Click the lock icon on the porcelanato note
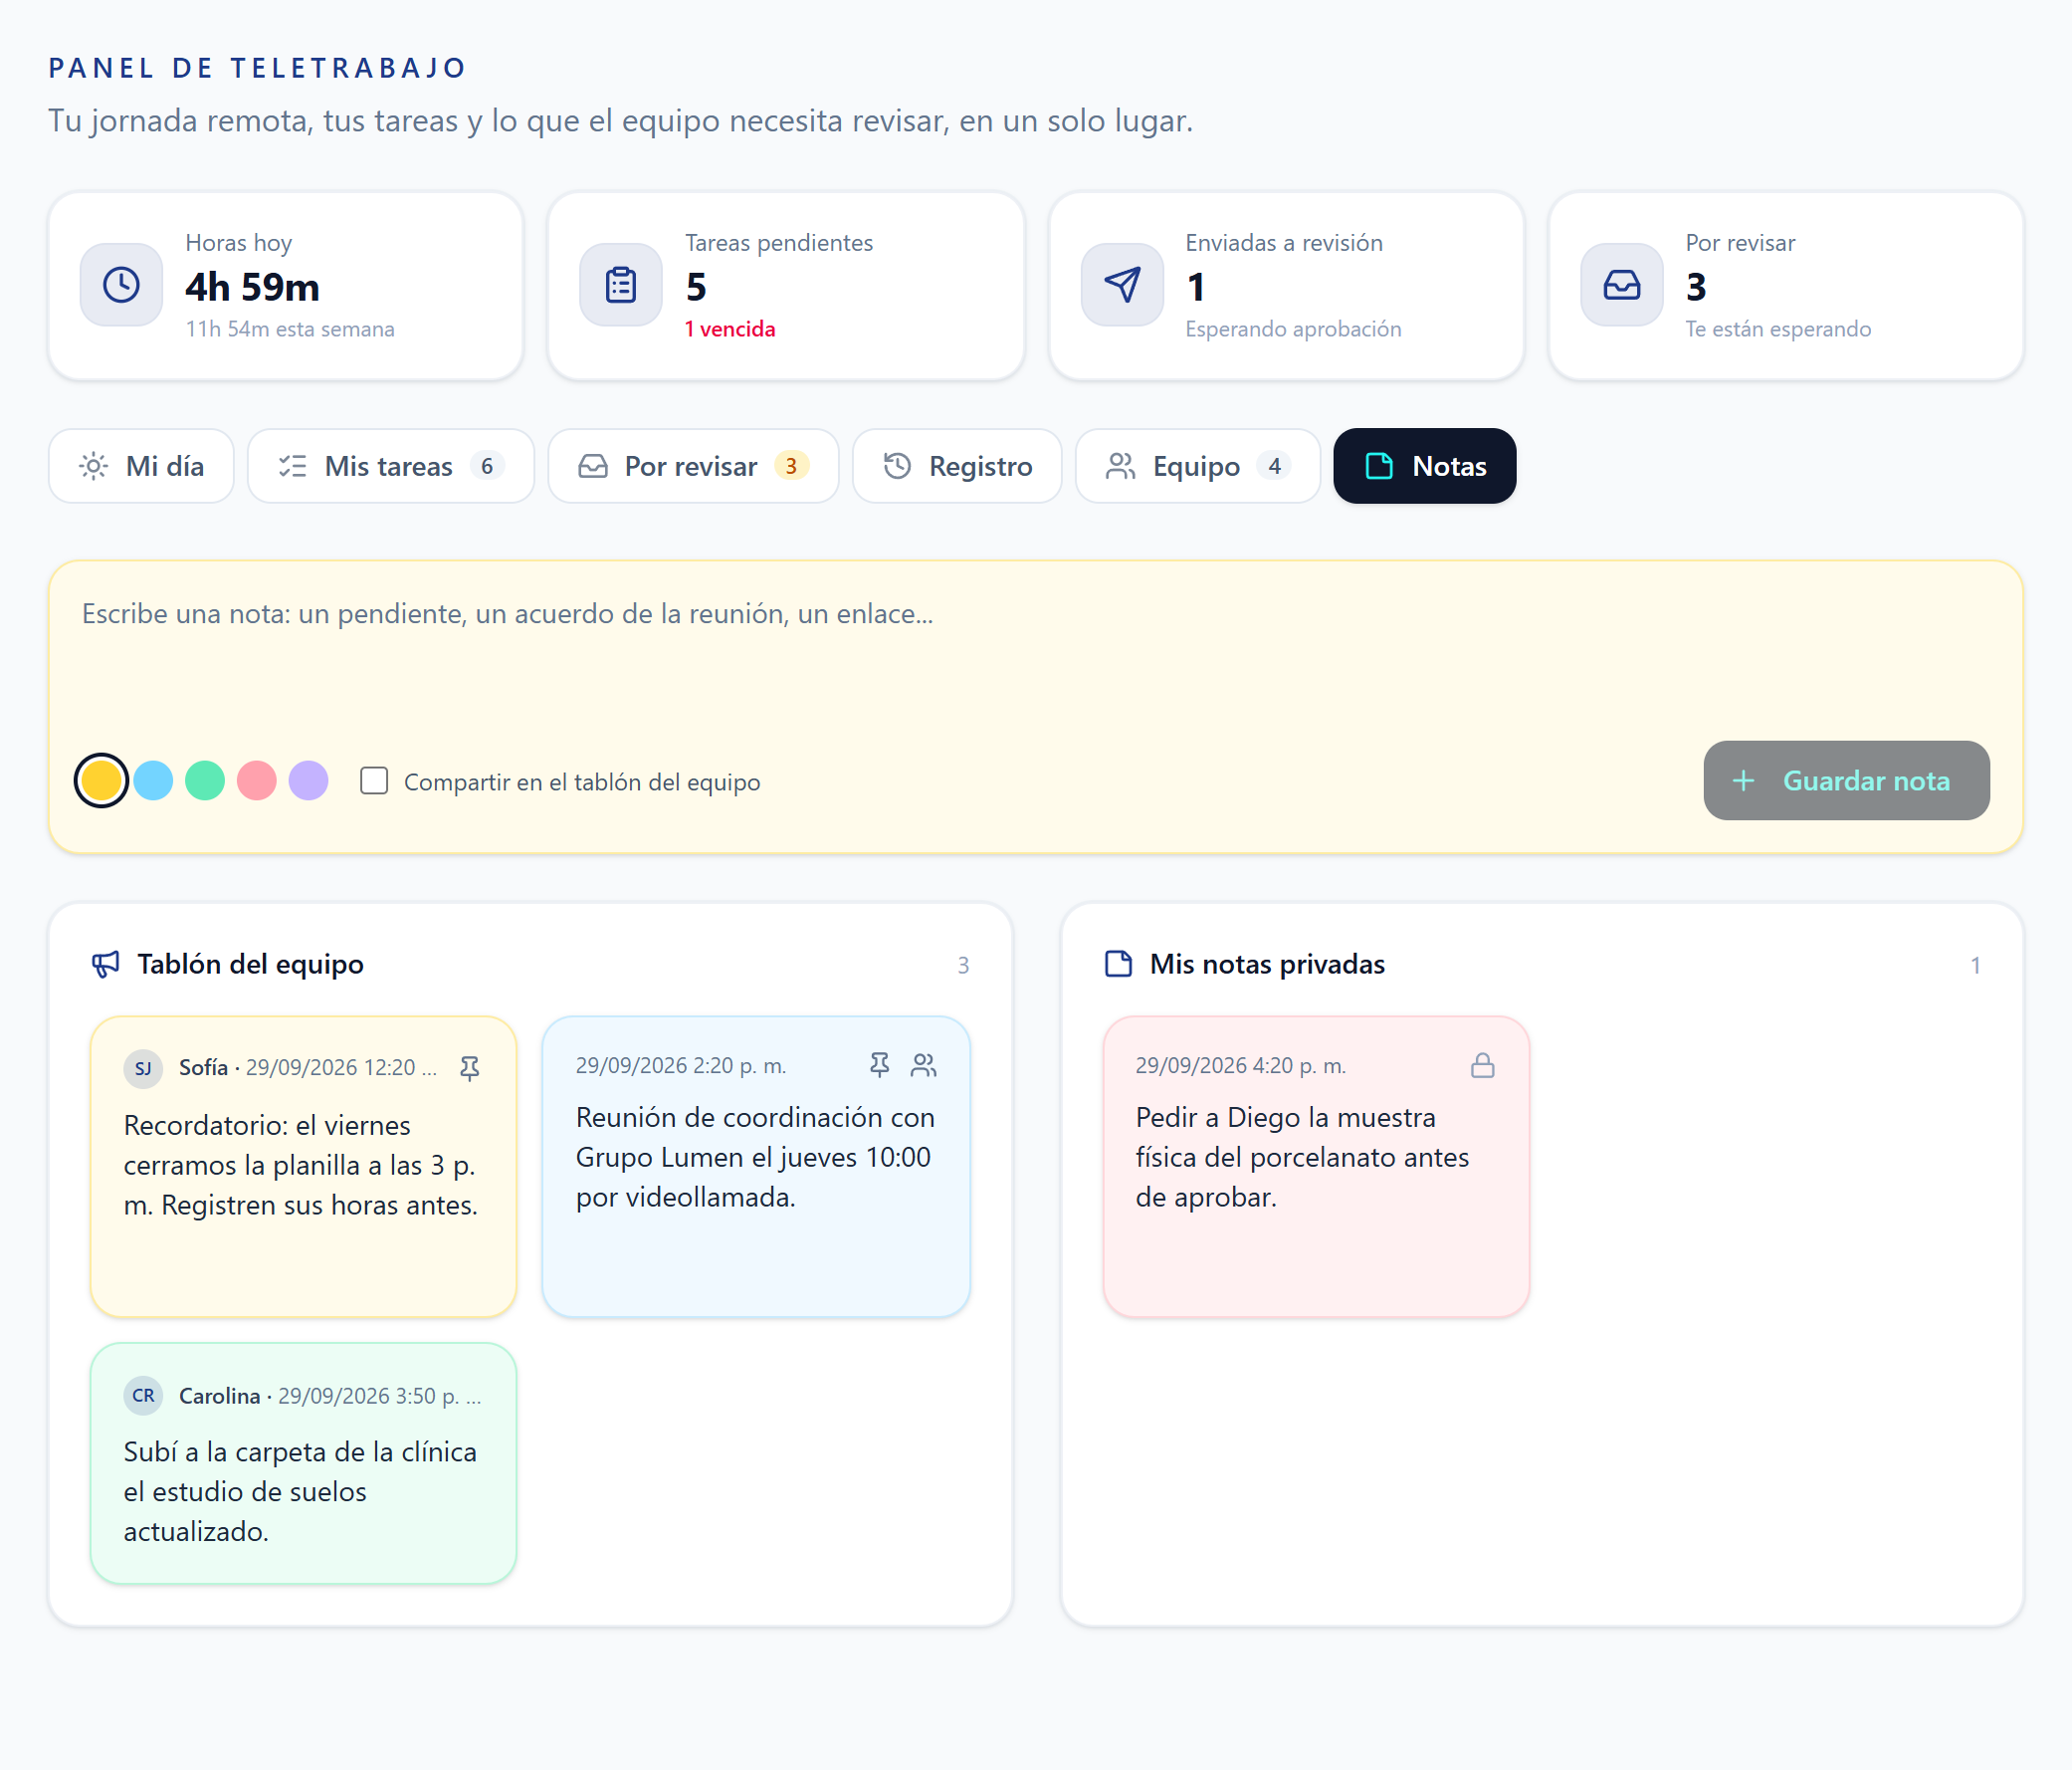The image size is (2072, 1770). 1483,1064
